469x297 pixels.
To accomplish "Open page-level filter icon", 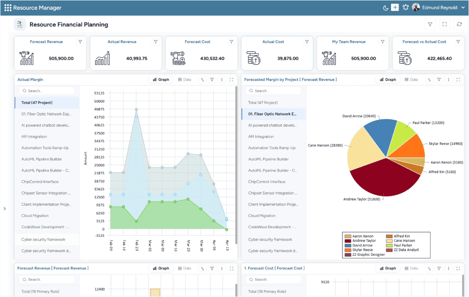I will click(x=430, y=24).
